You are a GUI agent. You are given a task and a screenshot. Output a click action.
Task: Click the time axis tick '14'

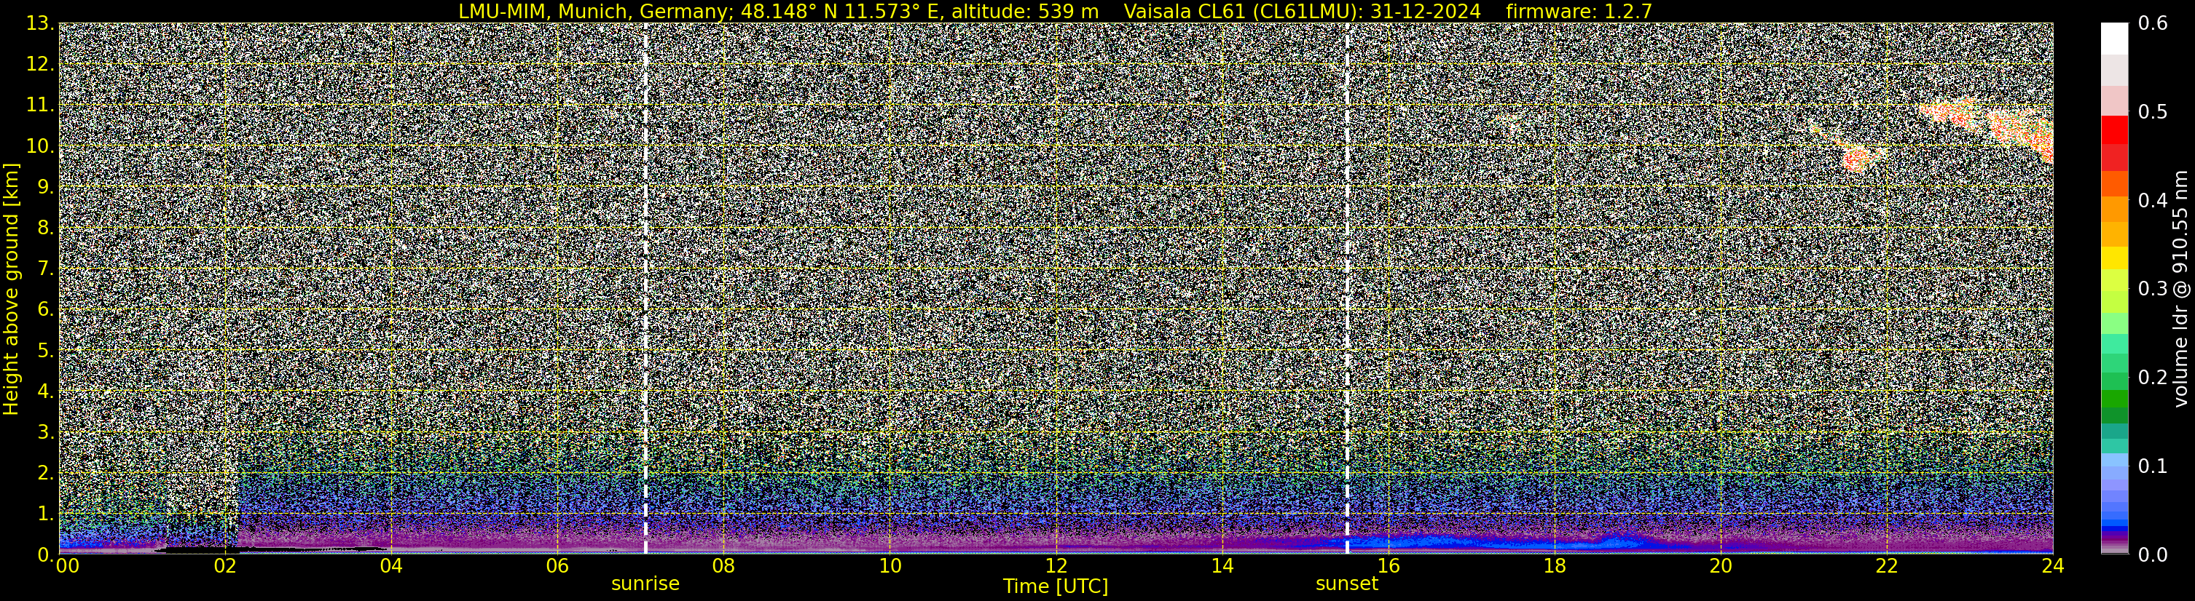tap(1221, 566)
